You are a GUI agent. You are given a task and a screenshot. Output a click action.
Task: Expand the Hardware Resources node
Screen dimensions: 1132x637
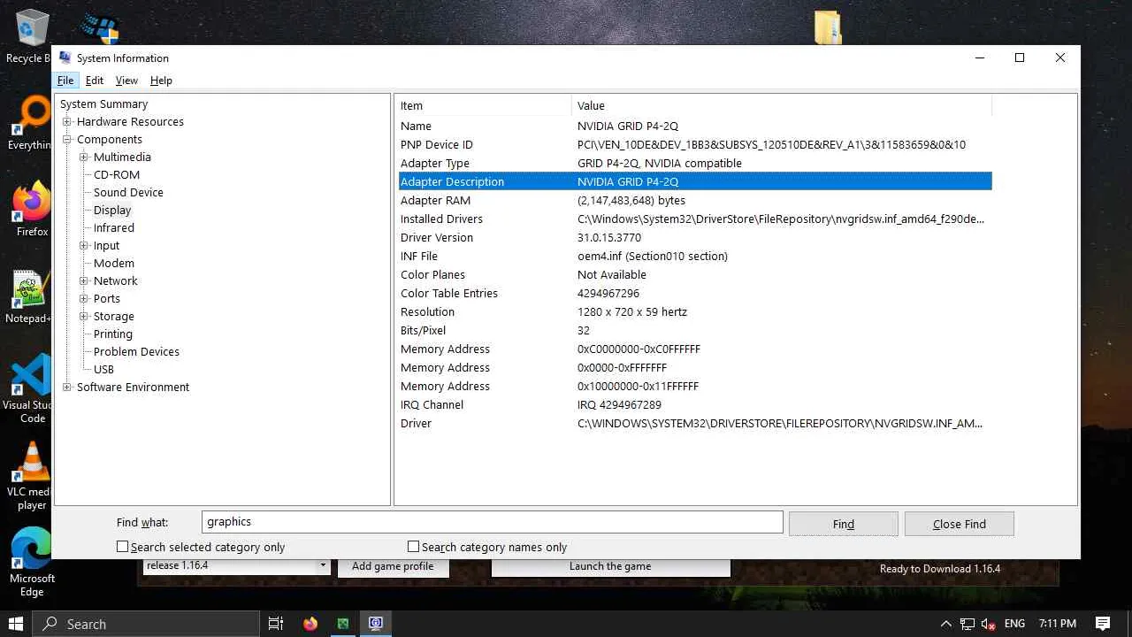pos(66,122)
